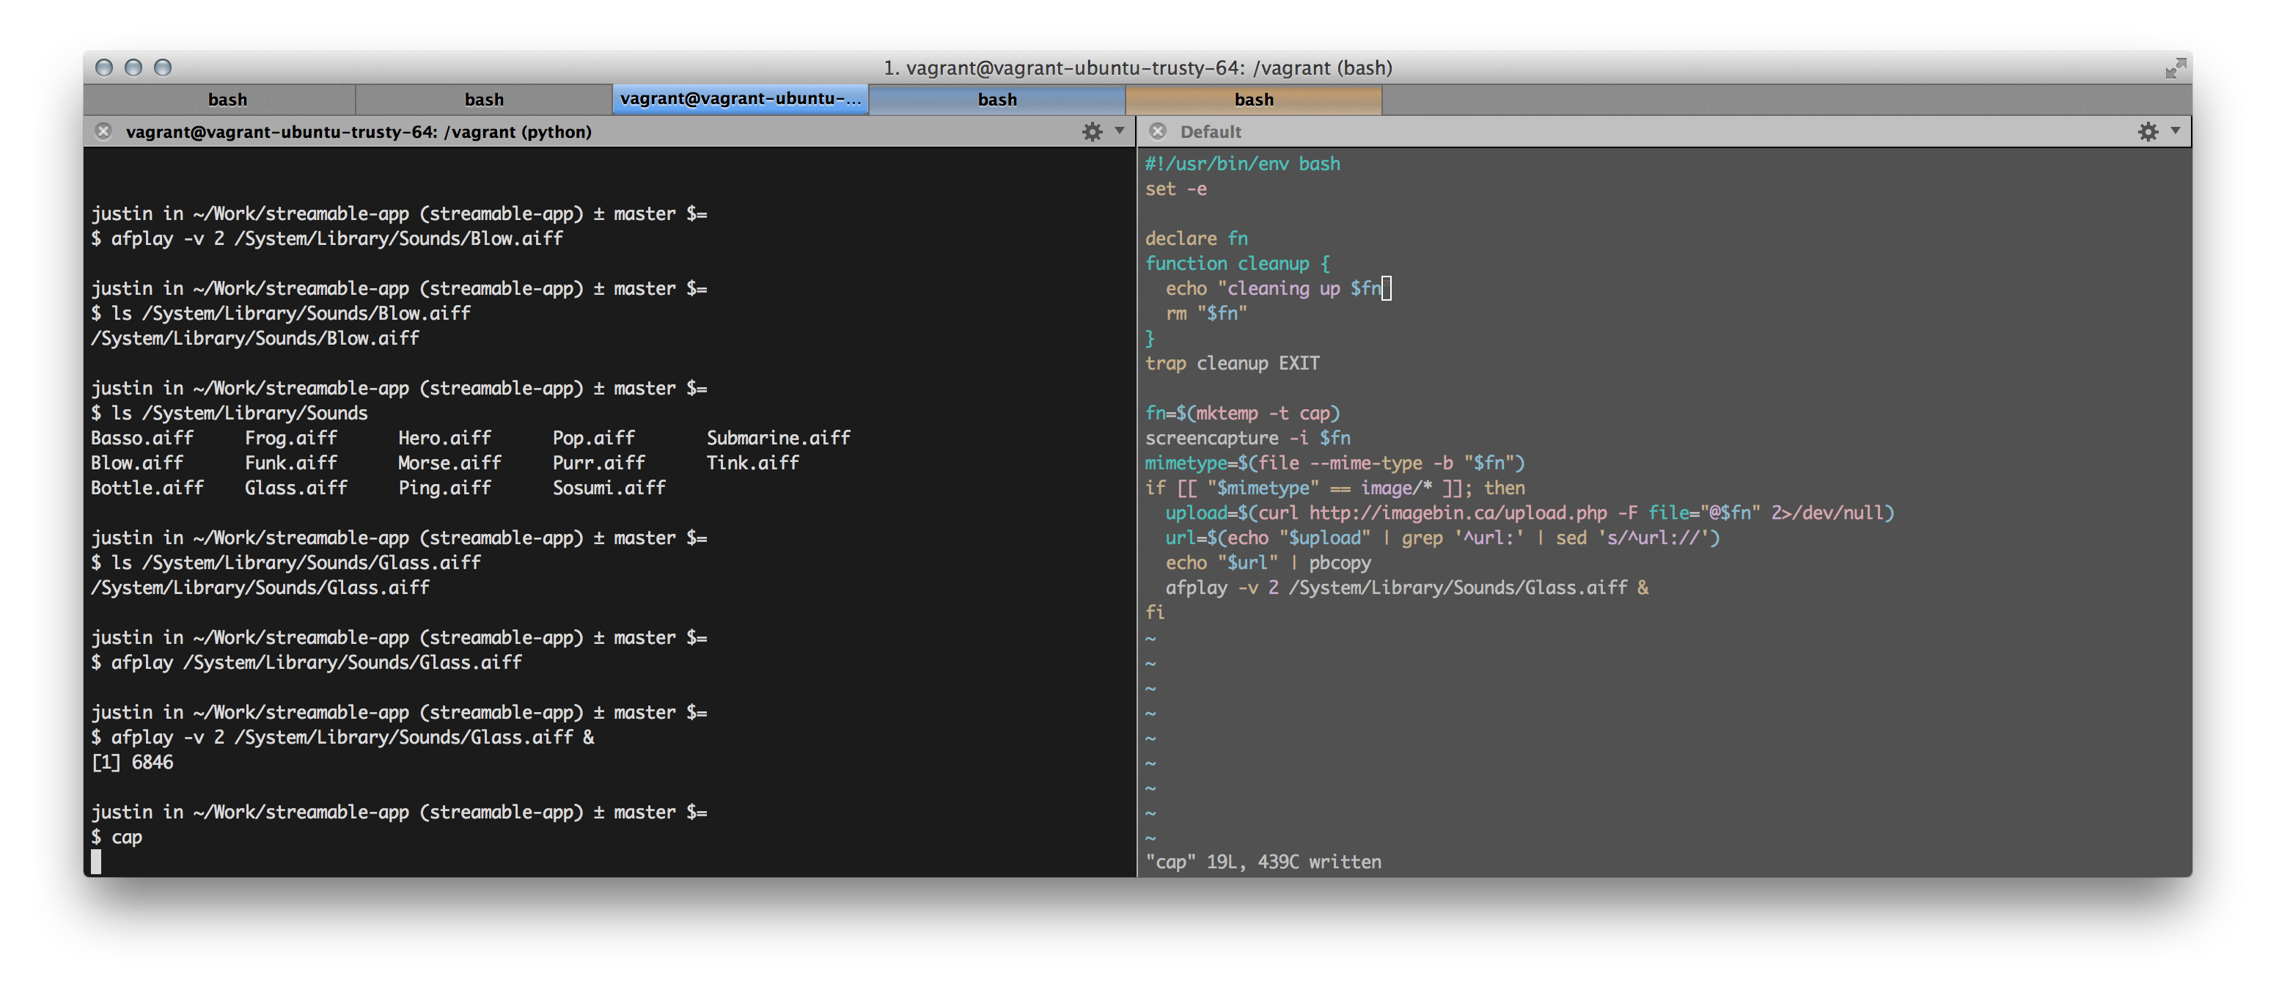Click Morse.aiff in the Sounds listing
The image size is (2276, 993).
pyautogui.click(x=449, y=463)
